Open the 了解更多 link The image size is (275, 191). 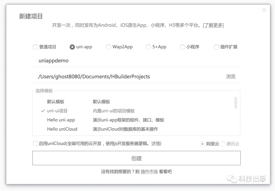pyautogui.click(x=213, y=25)
